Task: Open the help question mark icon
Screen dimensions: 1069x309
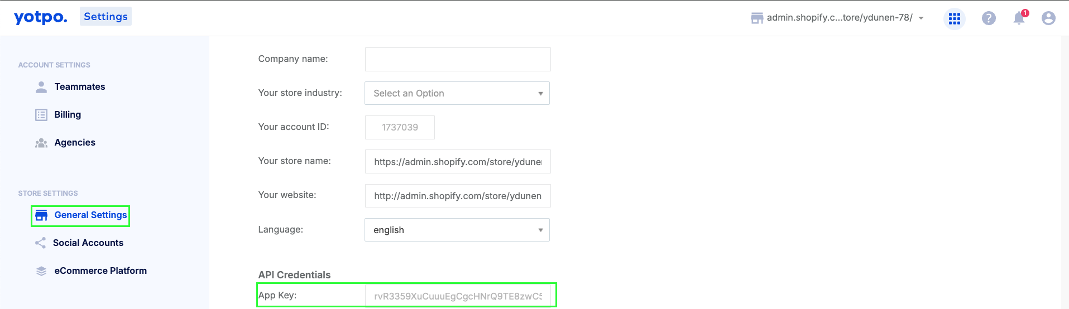Action: 989,18
